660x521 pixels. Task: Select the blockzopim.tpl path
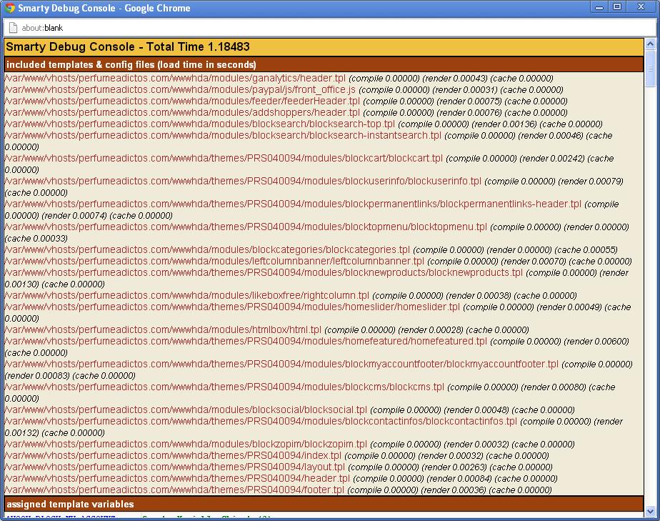[186, 444]
